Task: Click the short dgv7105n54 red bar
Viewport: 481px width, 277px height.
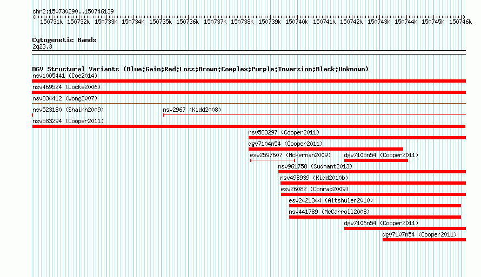Action: (x=376, y=160)
